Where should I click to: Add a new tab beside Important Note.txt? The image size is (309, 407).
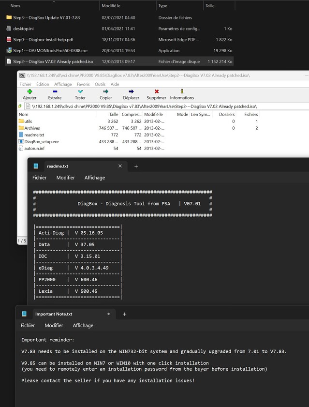click(124, 314)
